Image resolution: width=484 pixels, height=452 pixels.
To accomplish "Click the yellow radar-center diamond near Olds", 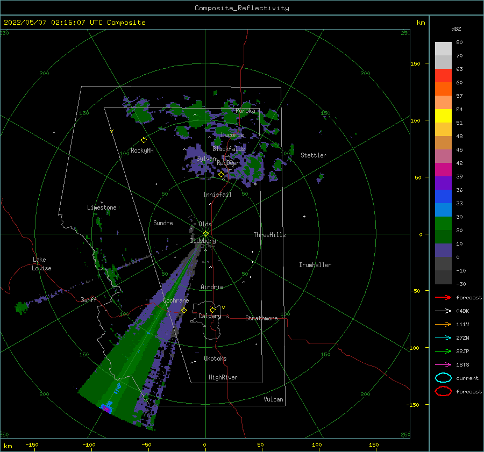I will [205, 234].
